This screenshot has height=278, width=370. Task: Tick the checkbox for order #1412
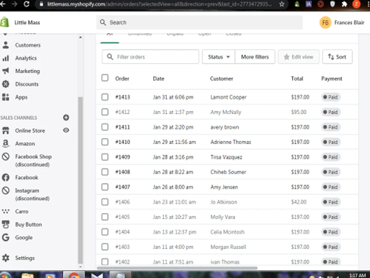coord(105,112)
